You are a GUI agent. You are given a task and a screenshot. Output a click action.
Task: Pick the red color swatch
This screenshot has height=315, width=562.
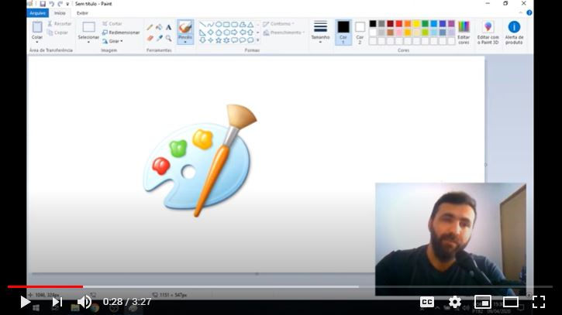[399, 24]
